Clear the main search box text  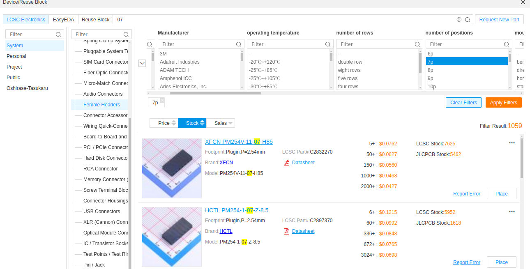coord(459,20)
